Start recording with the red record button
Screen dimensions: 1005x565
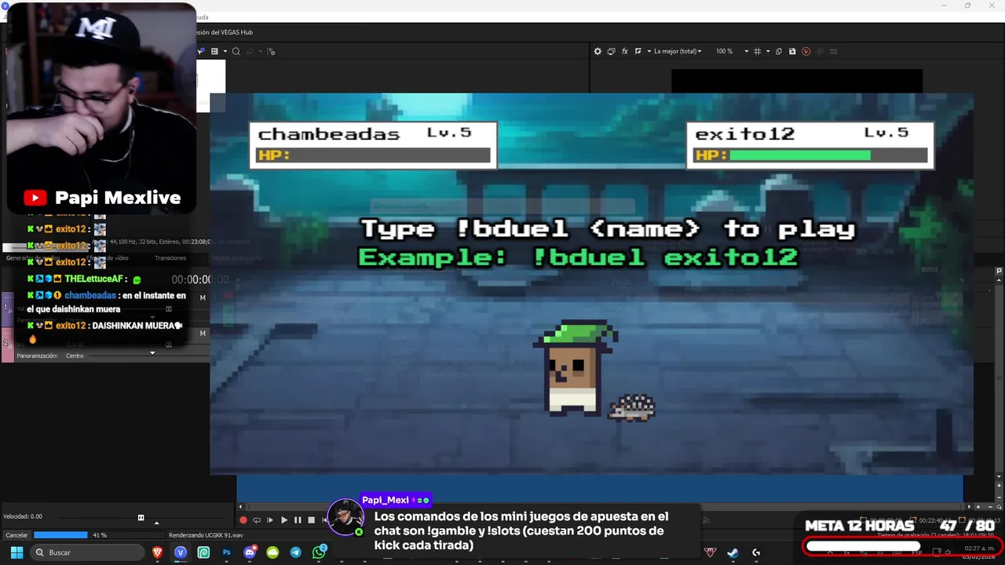tap(243, 520)
